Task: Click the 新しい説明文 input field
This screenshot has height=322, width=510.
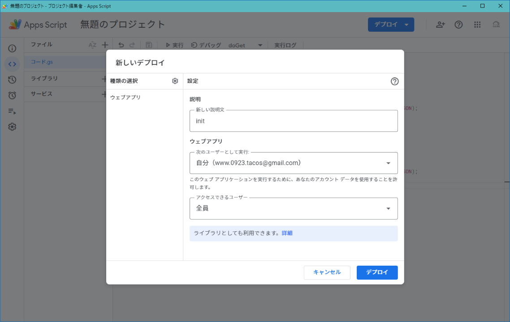Action: point(294,121)
